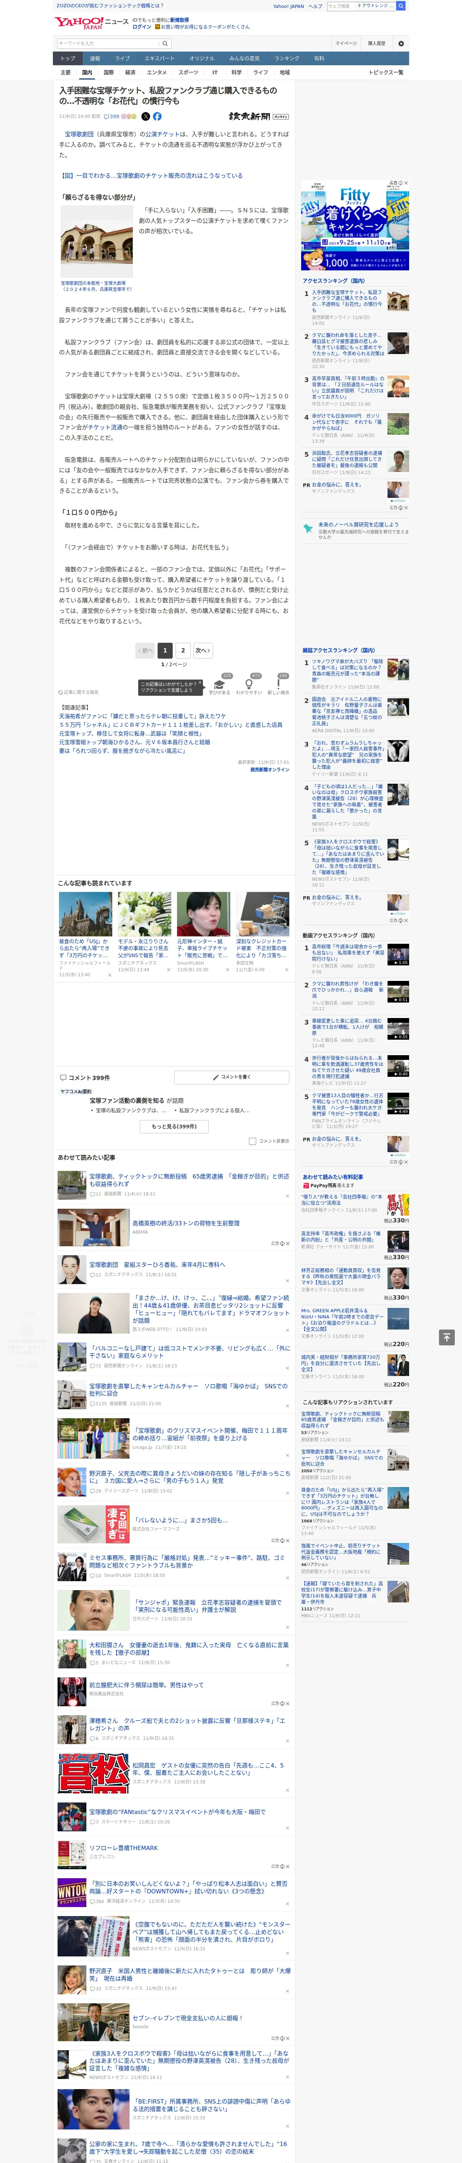Go to page 2 of the article

[x=183, y=651]
